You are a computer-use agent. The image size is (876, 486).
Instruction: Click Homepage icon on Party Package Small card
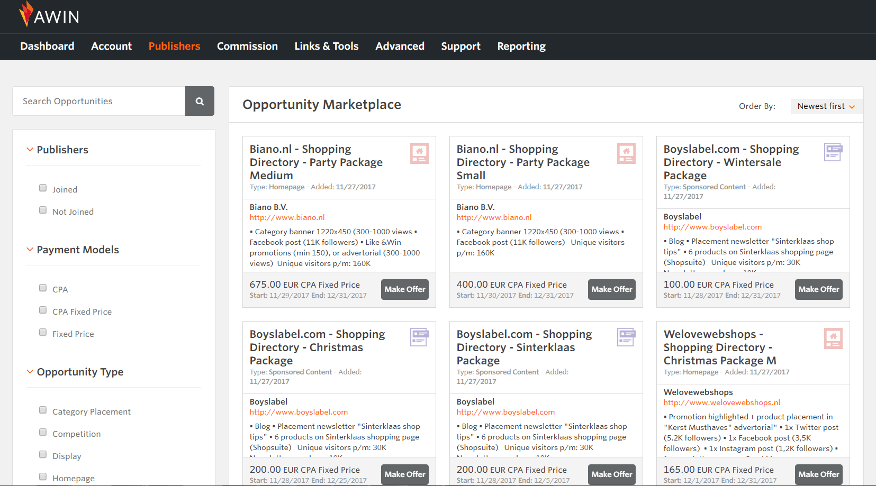[626, 153]
